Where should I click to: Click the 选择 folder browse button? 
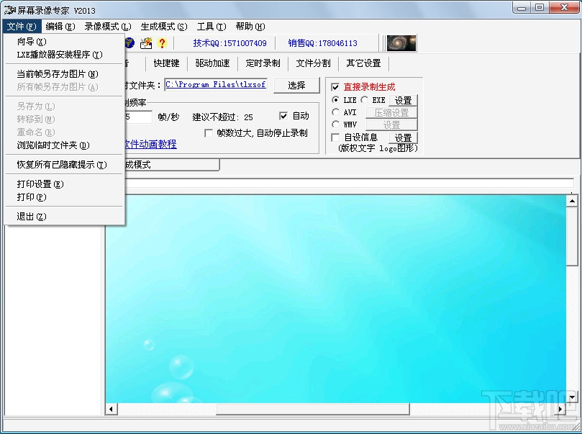click(x=296, y=85)
